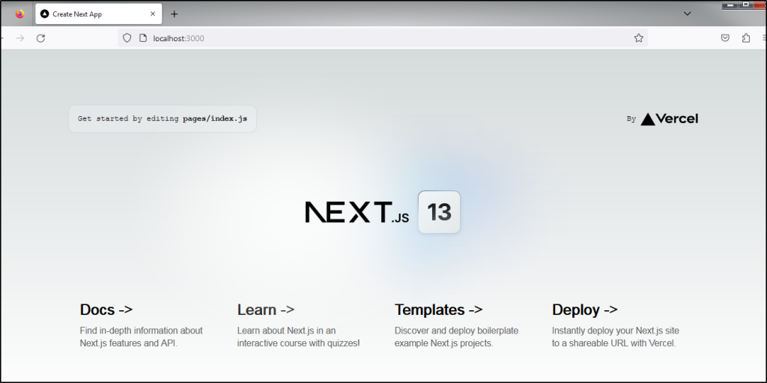Close the Create Next App tab
Image resolution: width=767 pixels, height=383 pixels.
(x=153, y=13)
